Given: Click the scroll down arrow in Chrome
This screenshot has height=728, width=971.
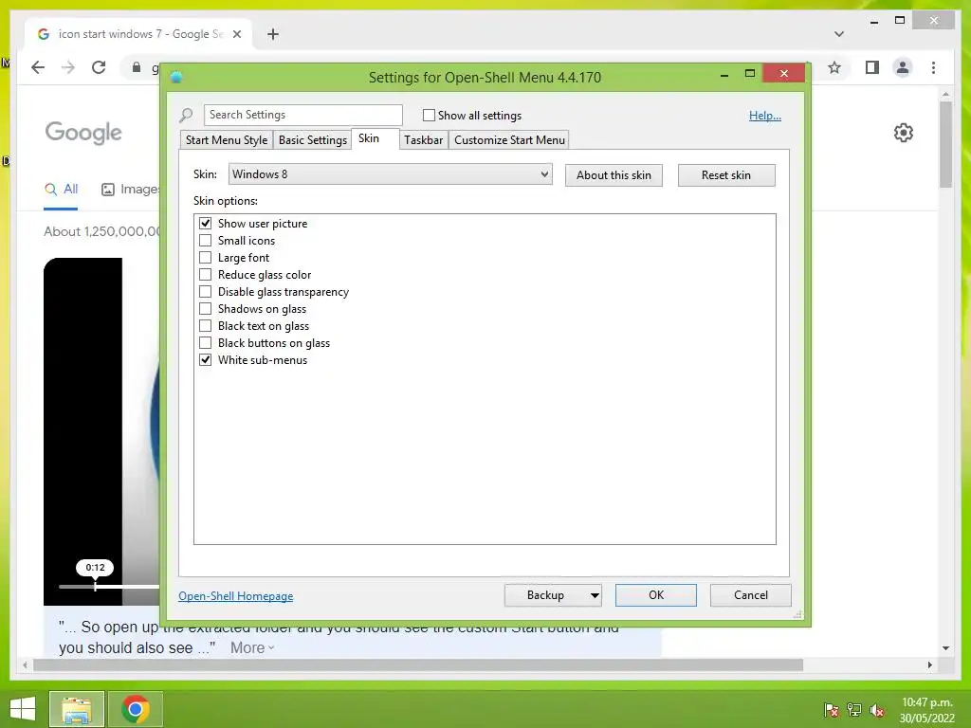Looking at the screenshot, I should 945,648.
